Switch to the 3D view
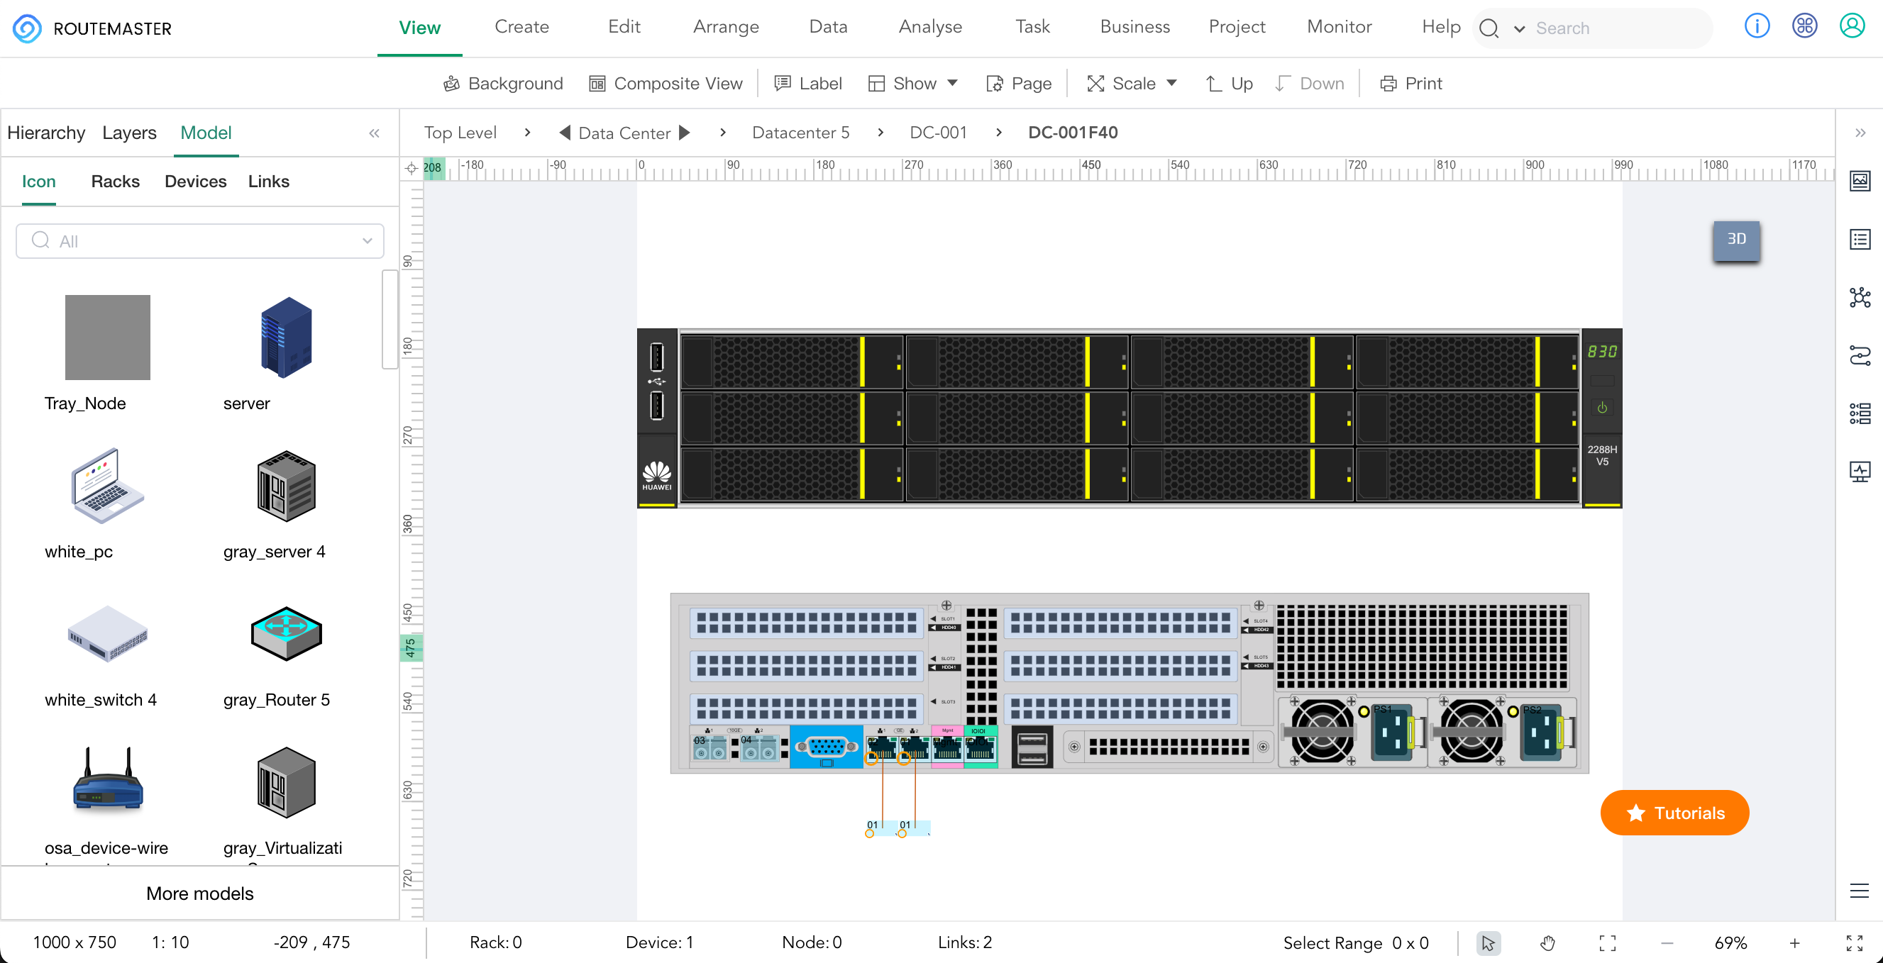 pyautogui.click(x=1736, y=240)
